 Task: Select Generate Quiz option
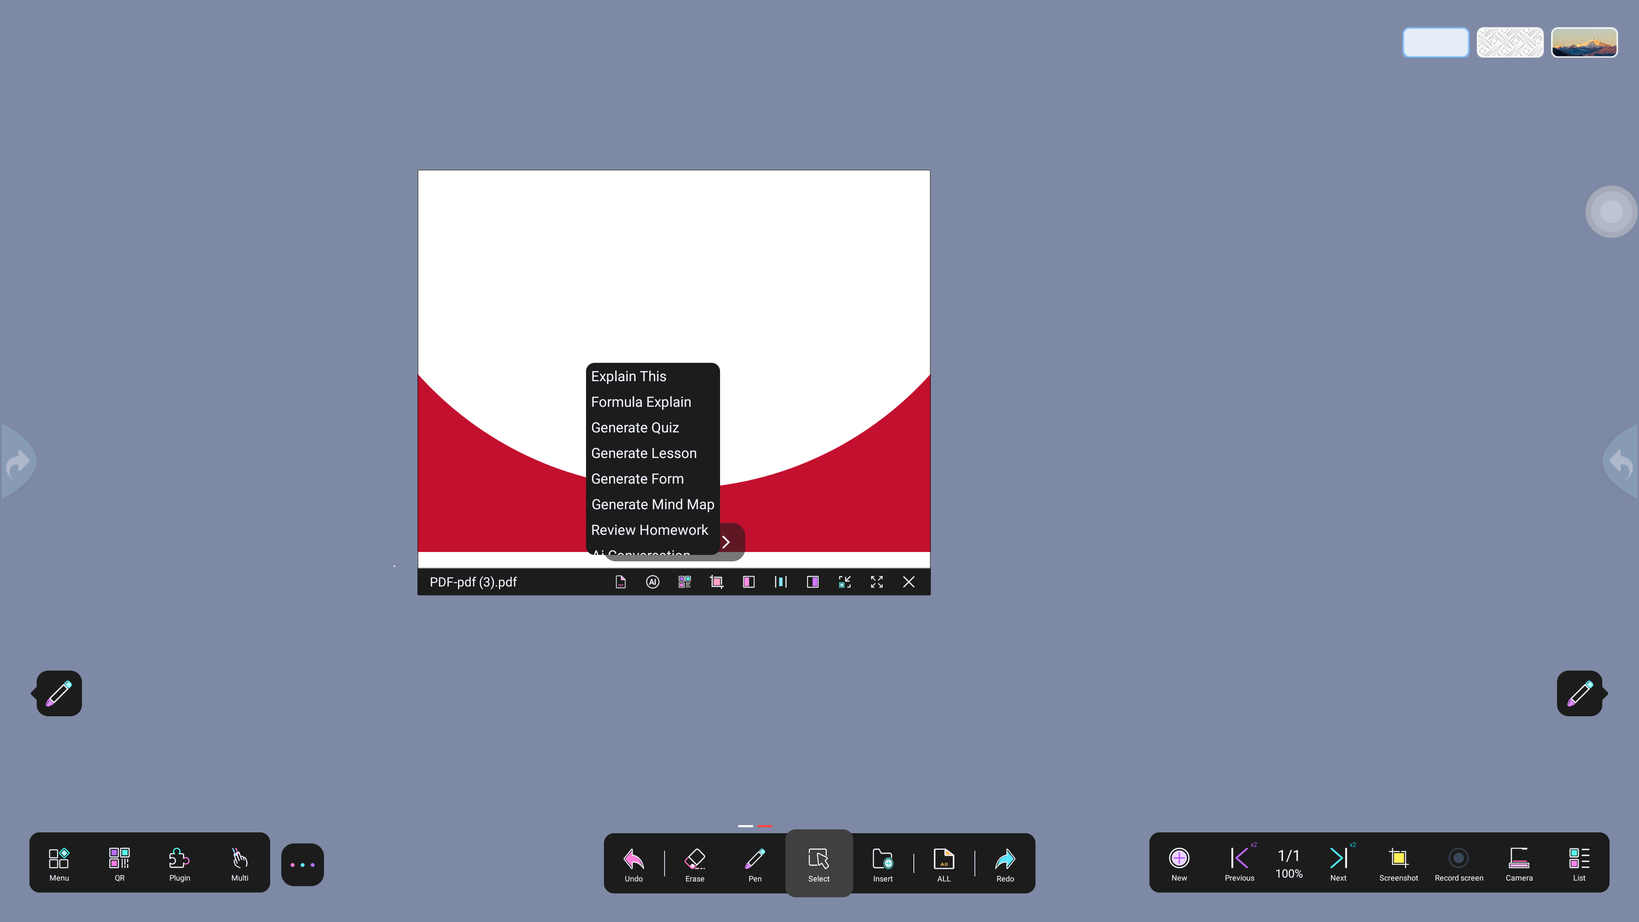click(x=635, y=428)
